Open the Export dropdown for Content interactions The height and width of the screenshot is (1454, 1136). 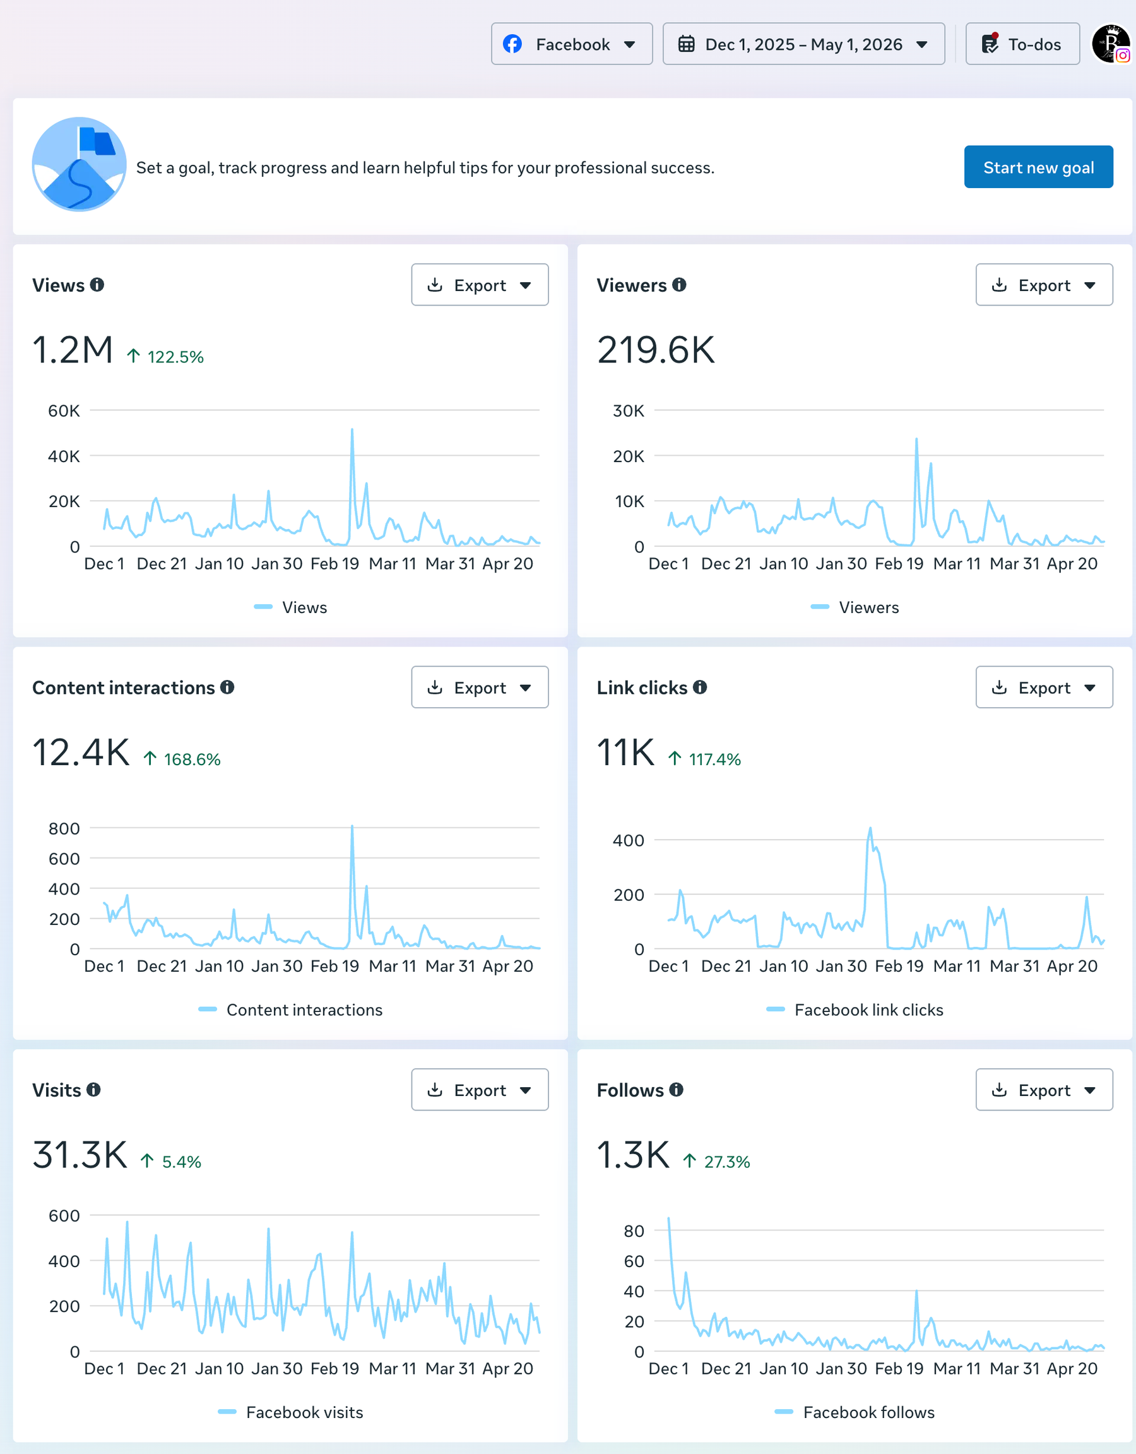[x=480, y=687]
